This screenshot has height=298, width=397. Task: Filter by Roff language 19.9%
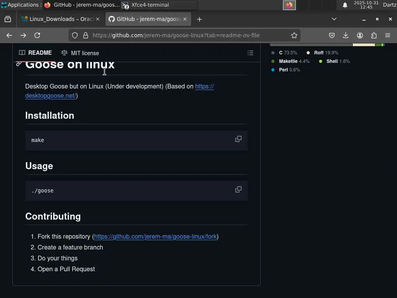point(322,53)
